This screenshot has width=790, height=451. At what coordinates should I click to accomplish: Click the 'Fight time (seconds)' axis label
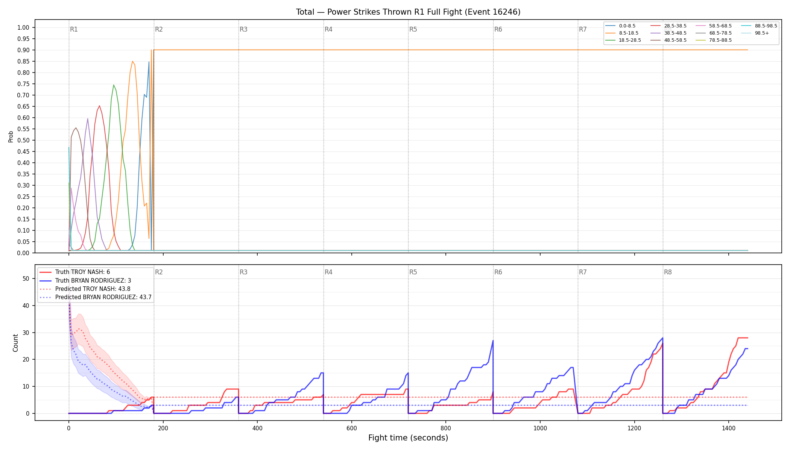pyautogui.click(x=408, y=438)
